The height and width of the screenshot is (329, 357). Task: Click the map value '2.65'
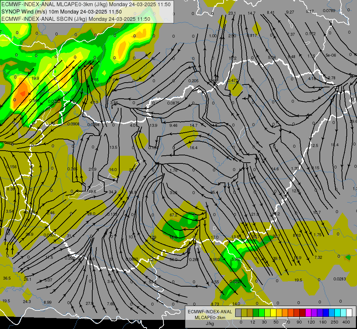coord(95,80)
